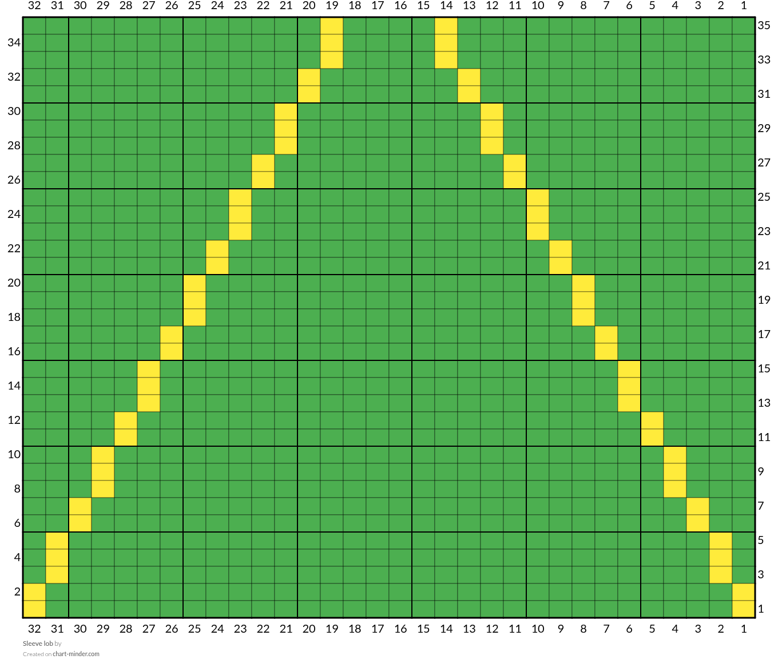Image resolution: width=778 pixels, height=671 pixels.
Task: Click row label 34 on the left edge
Action: coord(14,42)
